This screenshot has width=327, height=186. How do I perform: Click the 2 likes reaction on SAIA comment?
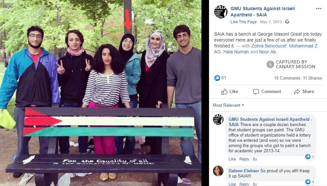pos(310,157)
